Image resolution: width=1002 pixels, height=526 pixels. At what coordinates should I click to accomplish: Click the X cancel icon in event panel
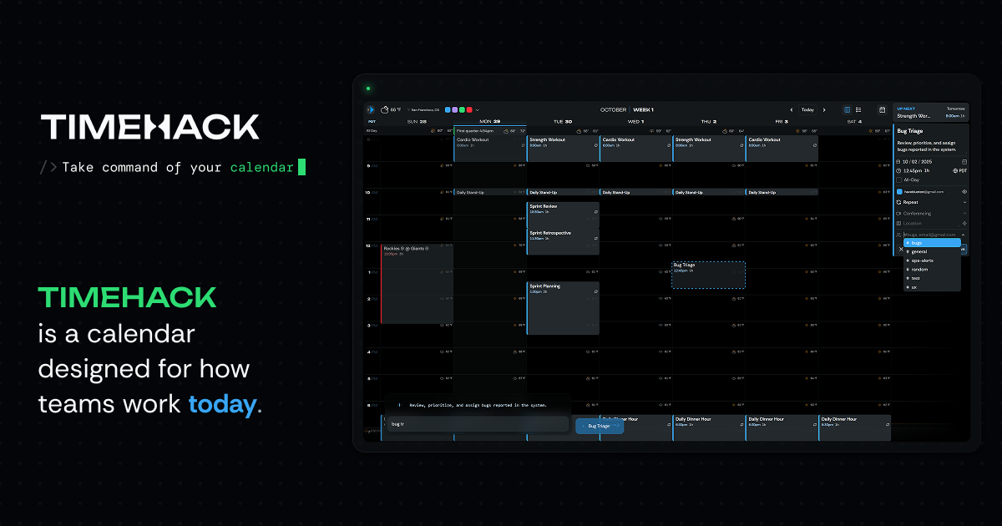901,249
